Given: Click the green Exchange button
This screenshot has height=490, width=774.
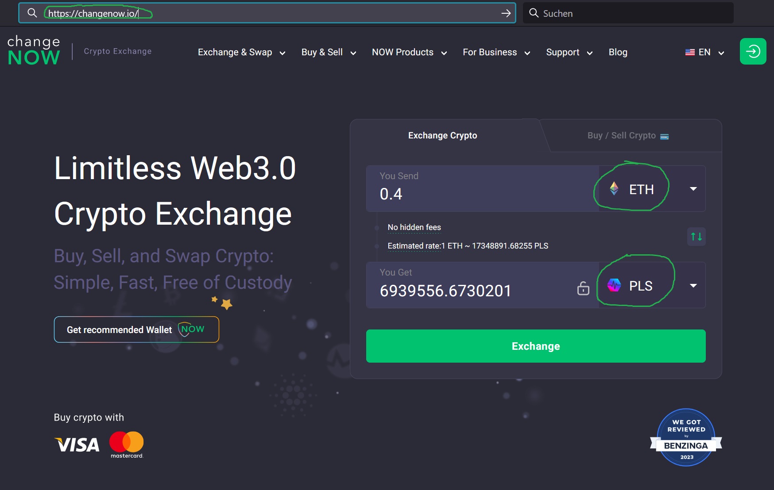Looking at the screenshot, I should [x=535, y=346].
